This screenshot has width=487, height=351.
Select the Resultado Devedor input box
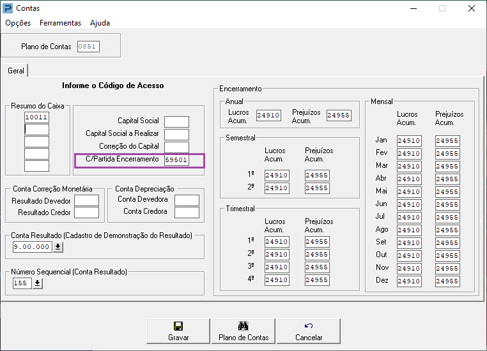click(x=86, y=200)
